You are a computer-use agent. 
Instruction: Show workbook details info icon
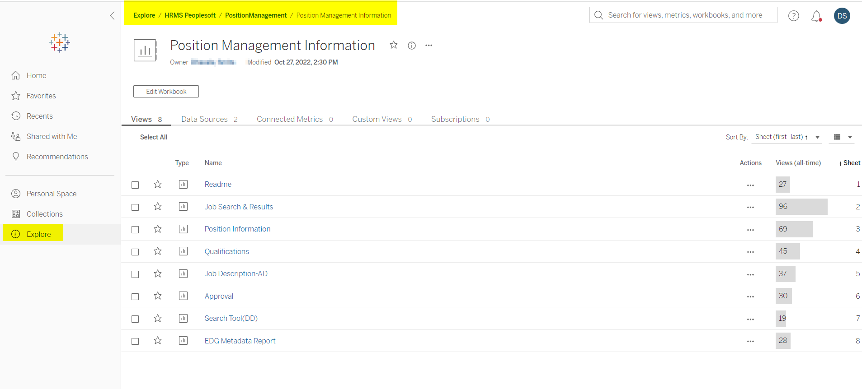(412, 46)
